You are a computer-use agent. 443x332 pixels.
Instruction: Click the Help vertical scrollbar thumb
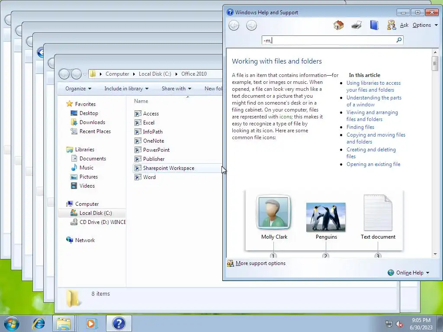tap(435, 63)
